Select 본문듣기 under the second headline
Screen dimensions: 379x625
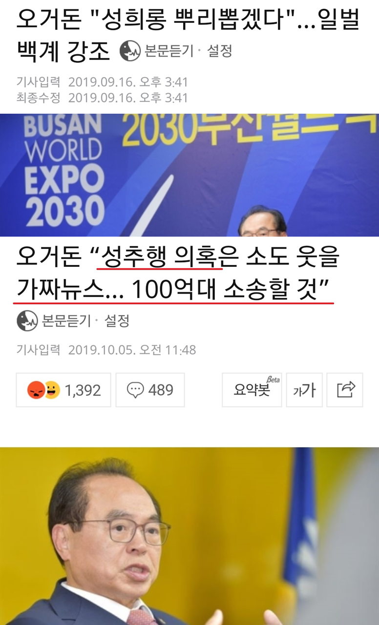(x=66, y=321)
